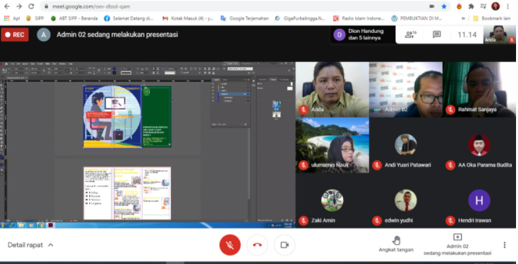Open the three-dot more options menu
Image resolution: width=518 pixels, height=264 pixels.
[x=505, y=245]
